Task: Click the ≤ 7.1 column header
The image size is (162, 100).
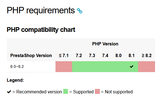Action: click(64, 55)
